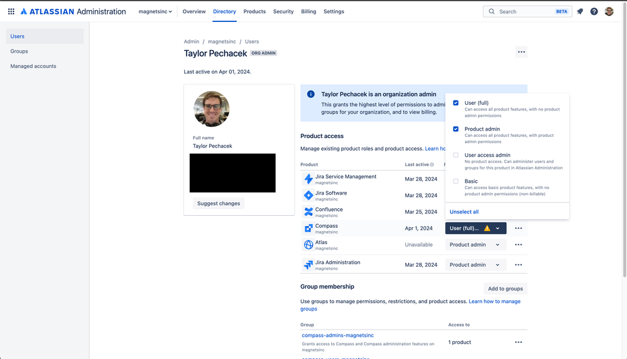Check the User access admin role
This screenshot has height=359, width=627.
coord(455,155)
